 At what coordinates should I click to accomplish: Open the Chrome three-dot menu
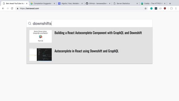coord(176,8)
